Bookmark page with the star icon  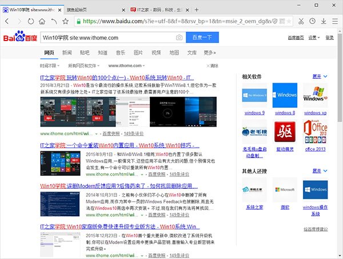click(x=65, y=21)
